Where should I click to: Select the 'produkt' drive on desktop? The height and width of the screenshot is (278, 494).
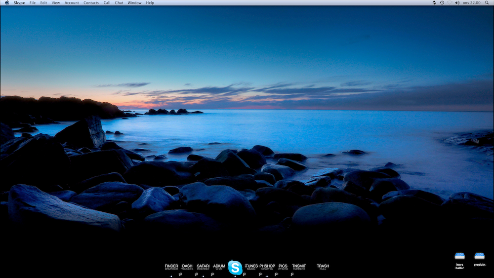tap(479, 257)
